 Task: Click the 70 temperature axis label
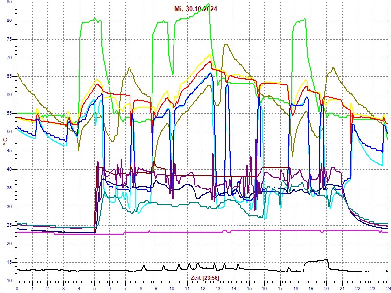pyautogui.click(x=9, y=58)
